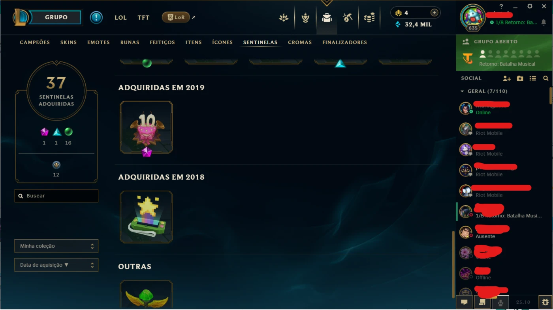Select the pixel star ward thumbnail
Screen dimensions: 553x310
click(x=147, y=217)
